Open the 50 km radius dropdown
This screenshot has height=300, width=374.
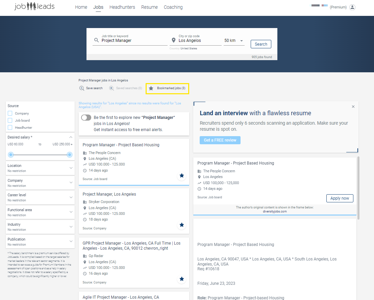click(x=234, y=41)
